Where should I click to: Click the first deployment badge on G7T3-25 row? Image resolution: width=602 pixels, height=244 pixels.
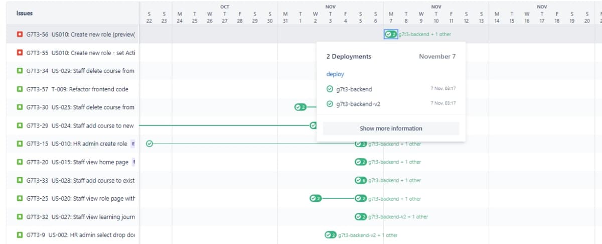tap(315, 198)
